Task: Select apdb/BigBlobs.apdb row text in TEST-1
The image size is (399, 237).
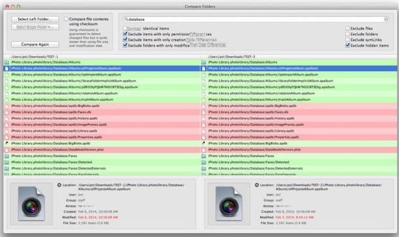Action: pos(55,106)
